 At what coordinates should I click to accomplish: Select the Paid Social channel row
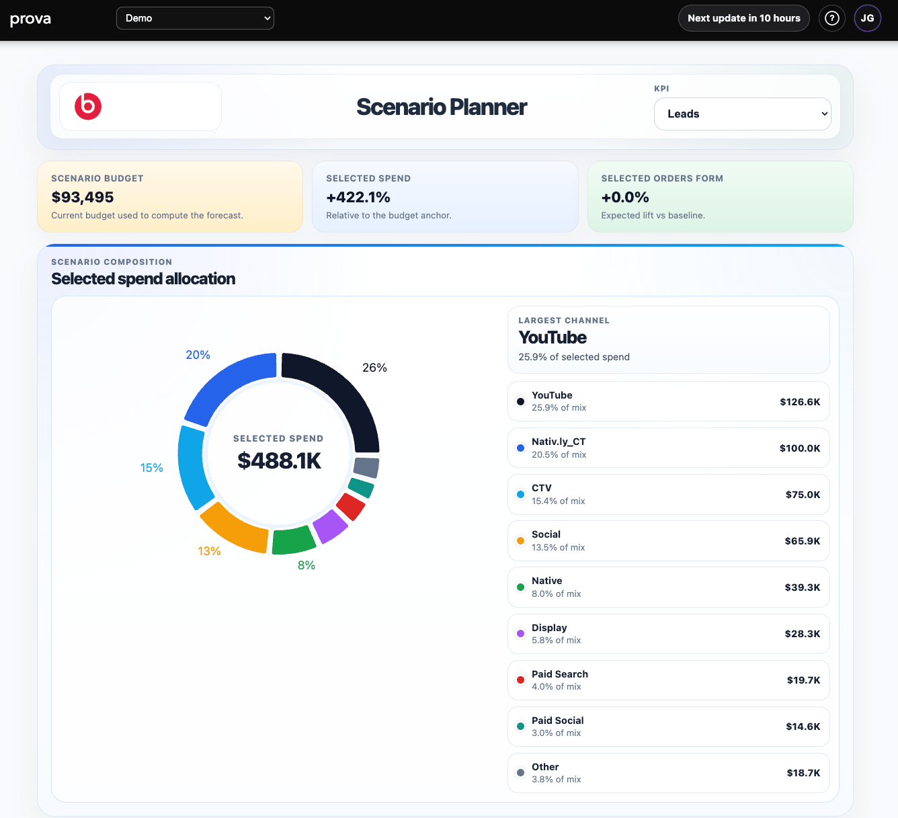click(669, 726)
